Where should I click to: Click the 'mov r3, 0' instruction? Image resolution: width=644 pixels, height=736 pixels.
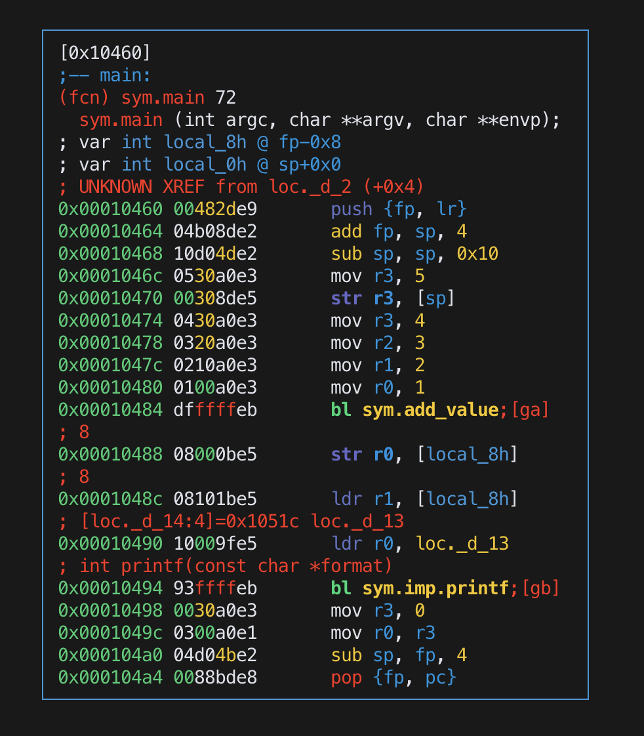coord(378,611)
